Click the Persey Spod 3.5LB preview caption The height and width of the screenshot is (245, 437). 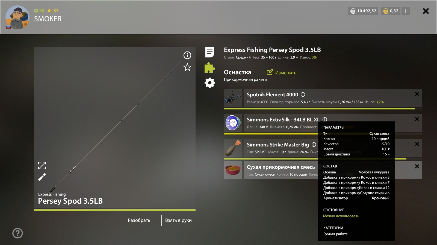[70, 201]
